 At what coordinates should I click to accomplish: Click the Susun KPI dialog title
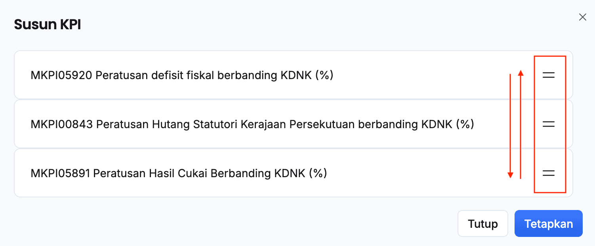click(x=48, y=25)
